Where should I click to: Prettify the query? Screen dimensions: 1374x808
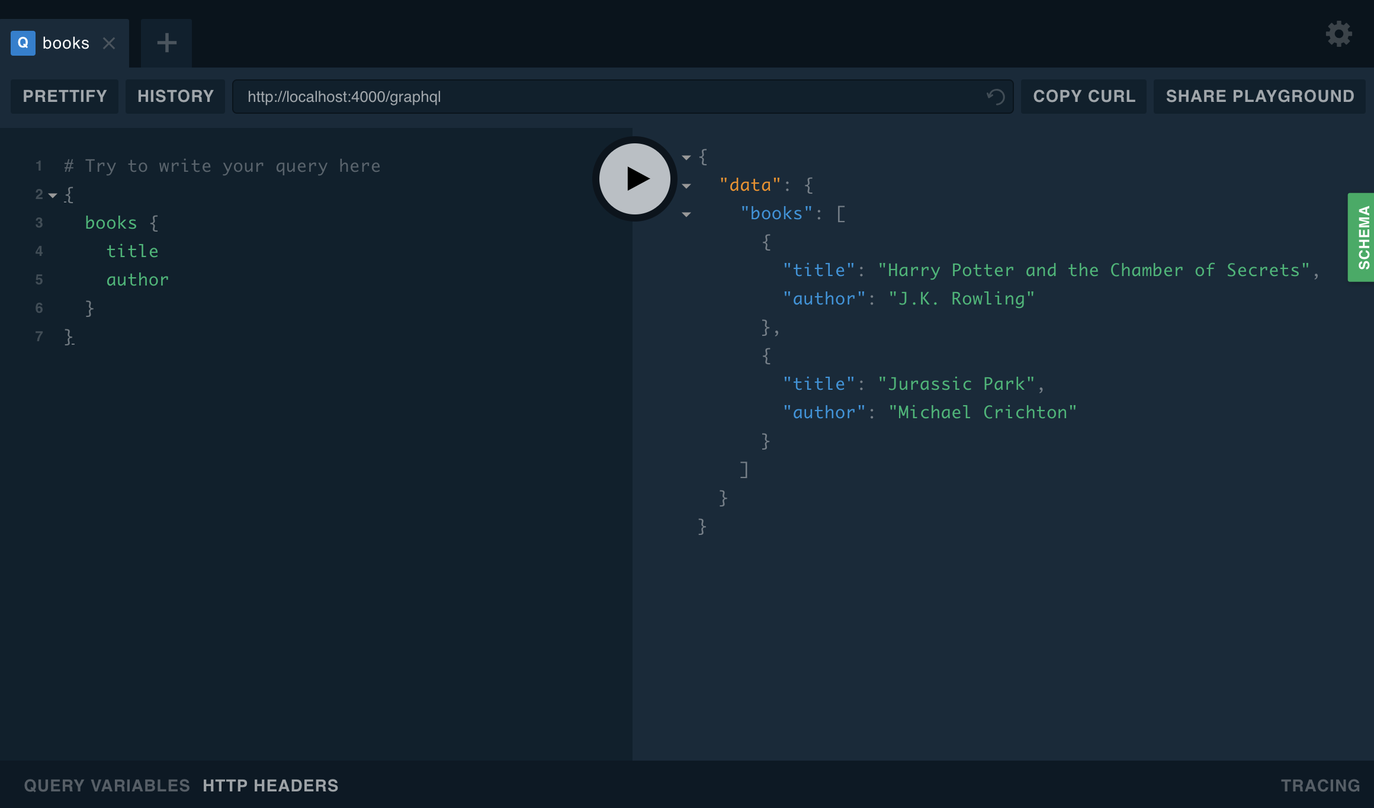pyautogui.click(x=65, y=97)
